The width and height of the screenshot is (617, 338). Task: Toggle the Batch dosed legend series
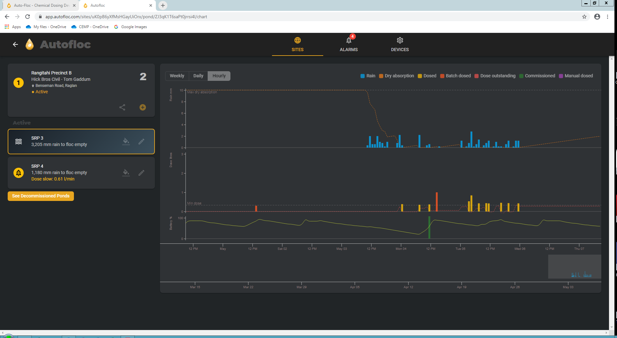coord(455,76)
